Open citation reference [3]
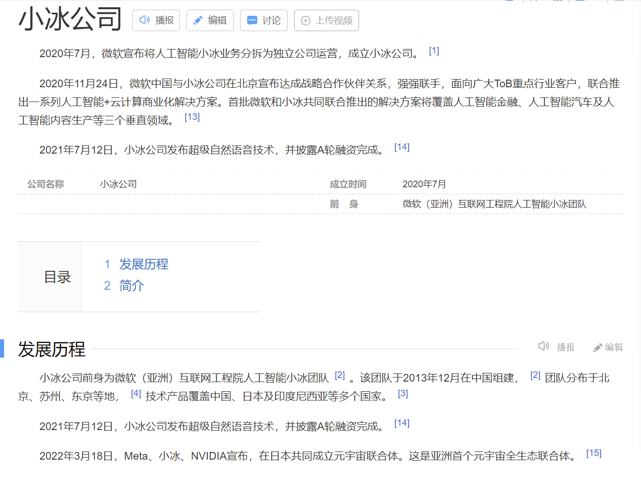The height and width of the screenshot is (478, 641). 403,394
